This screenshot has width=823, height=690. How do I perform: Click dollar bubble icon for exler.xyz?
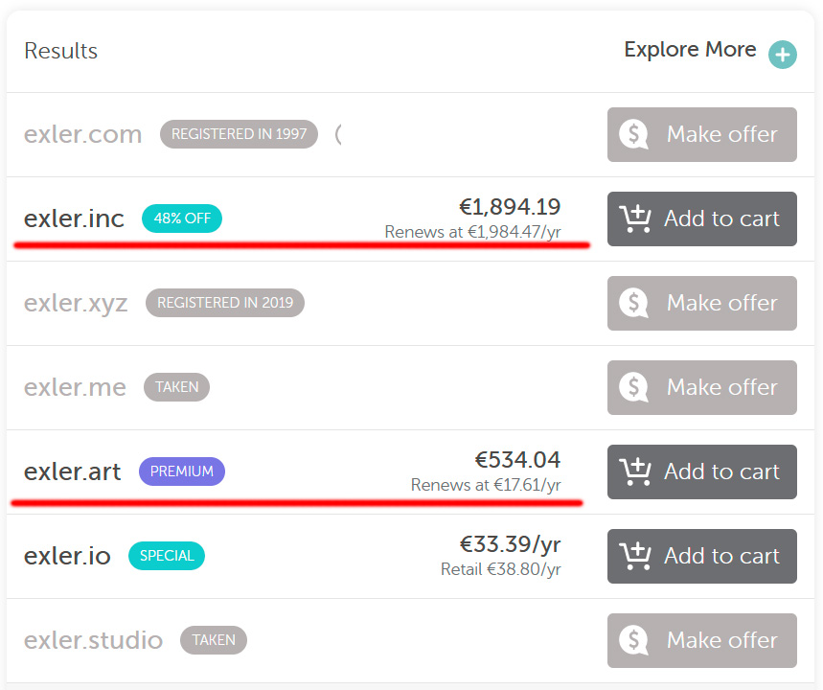[634, 304]
